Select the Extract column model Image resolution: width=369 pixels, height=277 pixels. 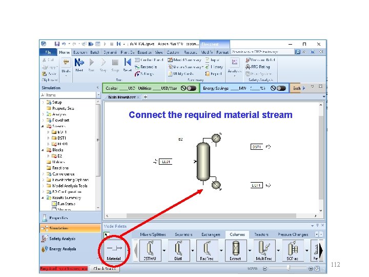236,250
